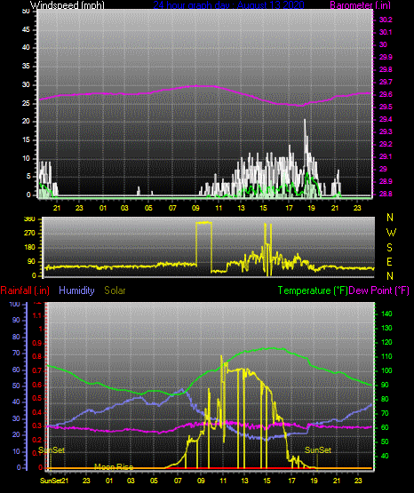Click the '120' temperature axis value
This screenshot has height=493, width=414.
386,342
